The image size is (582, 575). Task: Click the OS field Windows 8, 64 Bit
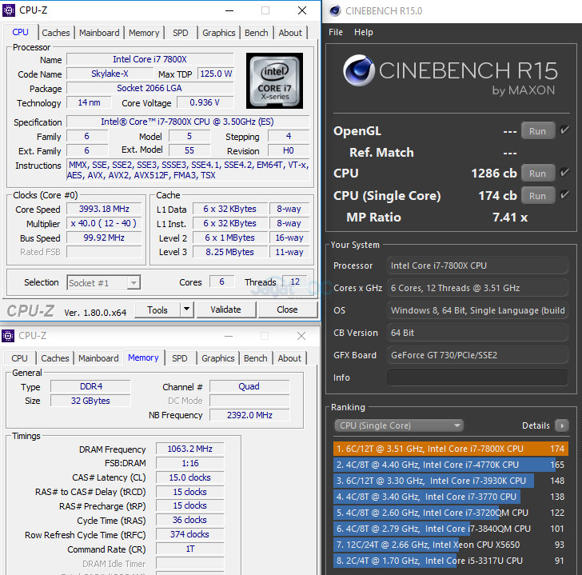coord(477,310)
